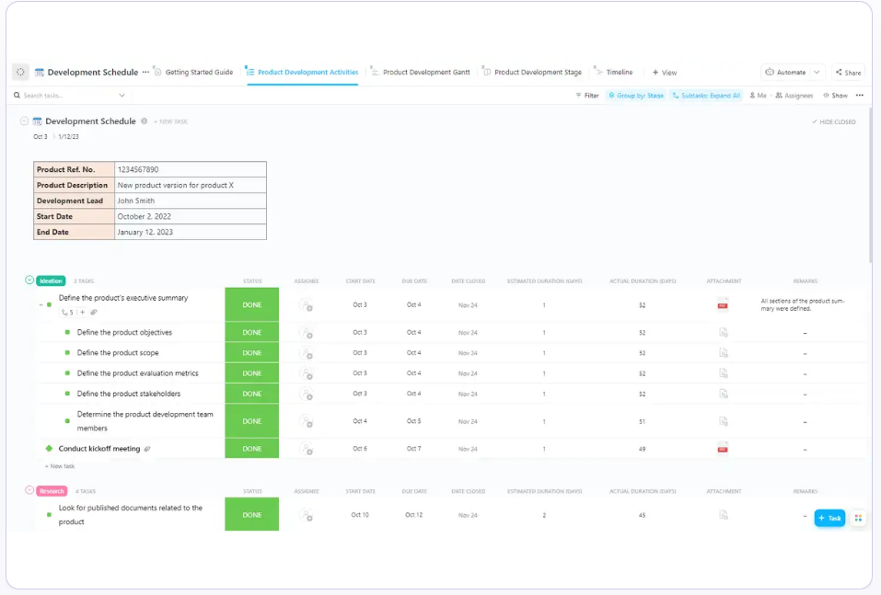Viewport: 881px width, 595px height.
Task: Click the workspace settings icon beside title
Action: coord(20,72)
